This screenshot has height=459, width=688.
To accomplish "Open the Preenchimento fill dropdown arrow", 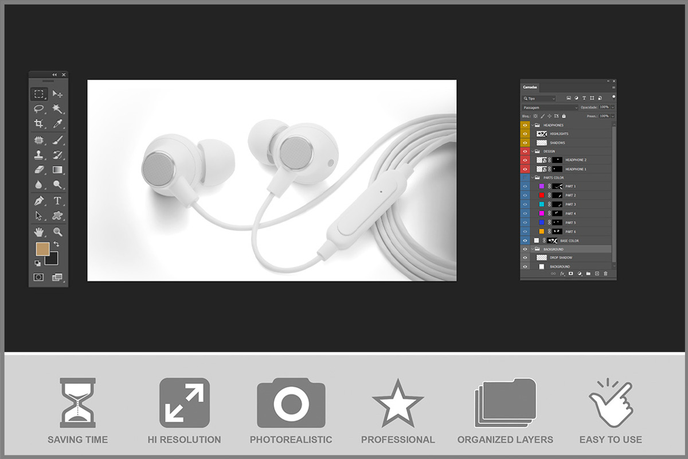I will pos(613,116).
